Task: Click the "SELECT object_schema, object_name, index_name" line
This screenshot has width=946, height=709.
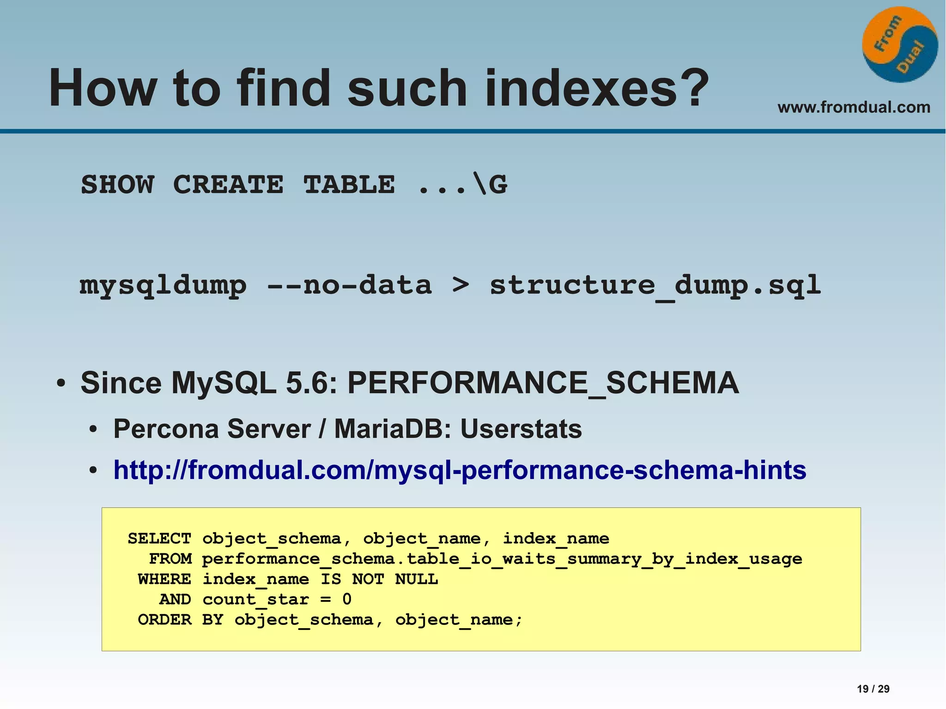Action: (369, 539)
